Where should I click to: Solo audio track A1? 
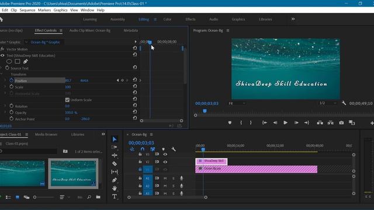coord(174,178)
